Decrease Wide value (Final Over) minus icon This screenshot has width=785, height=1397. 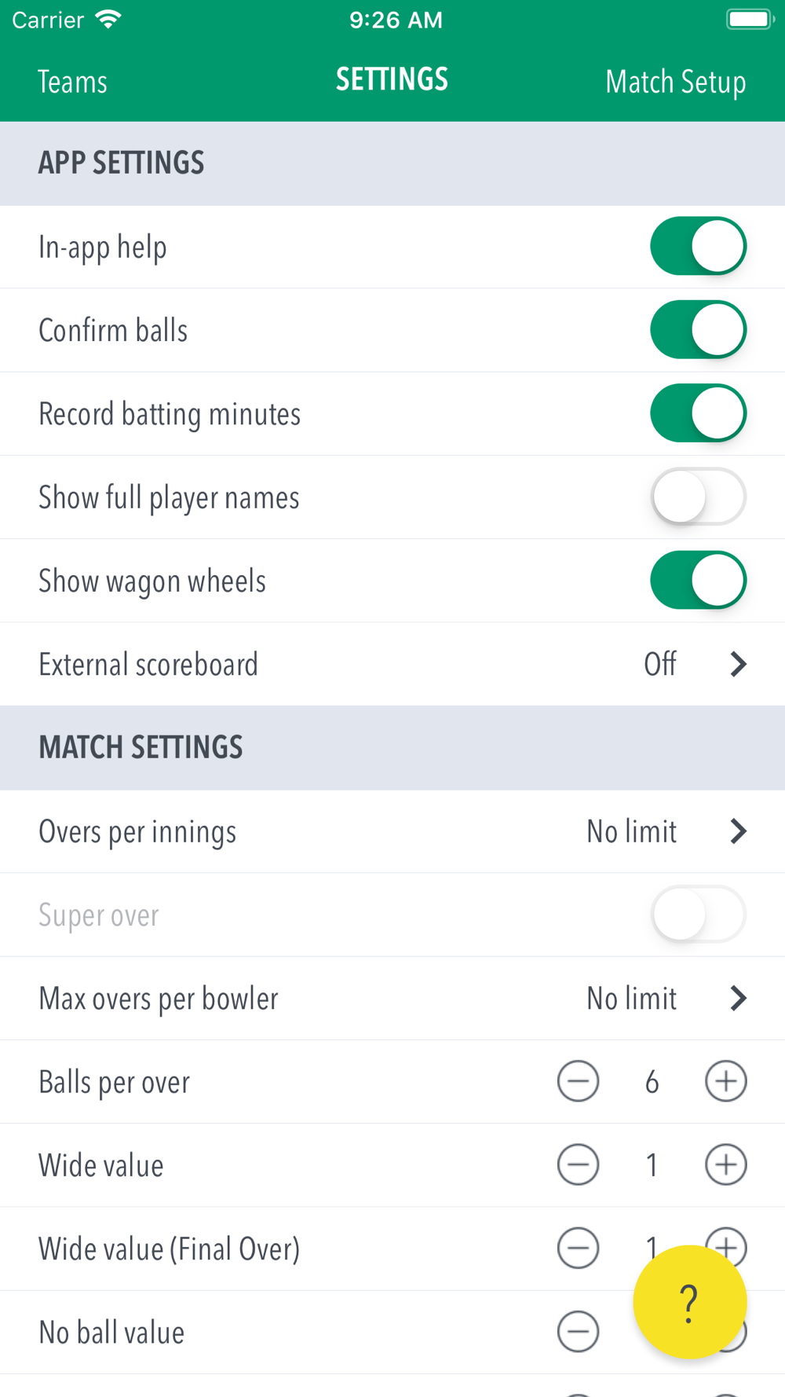(x=578, y=1248)
